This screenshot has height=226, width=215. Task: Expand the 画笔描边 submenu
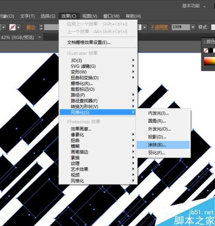click(98, 152)
